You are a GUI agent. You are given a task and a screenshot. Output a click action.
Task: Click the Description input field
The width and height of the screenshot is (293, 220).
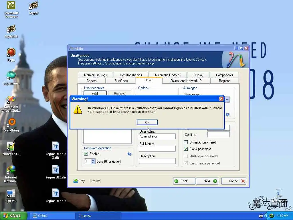[x=157, y=161]
